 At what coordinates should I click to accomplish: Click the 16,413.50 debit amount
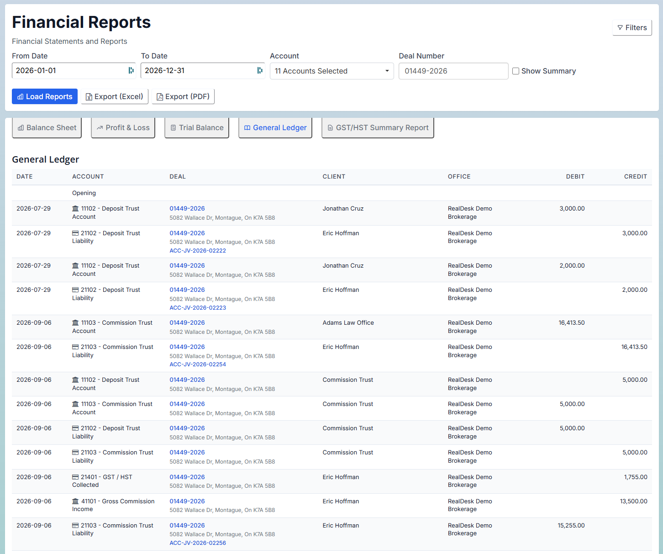572,322
